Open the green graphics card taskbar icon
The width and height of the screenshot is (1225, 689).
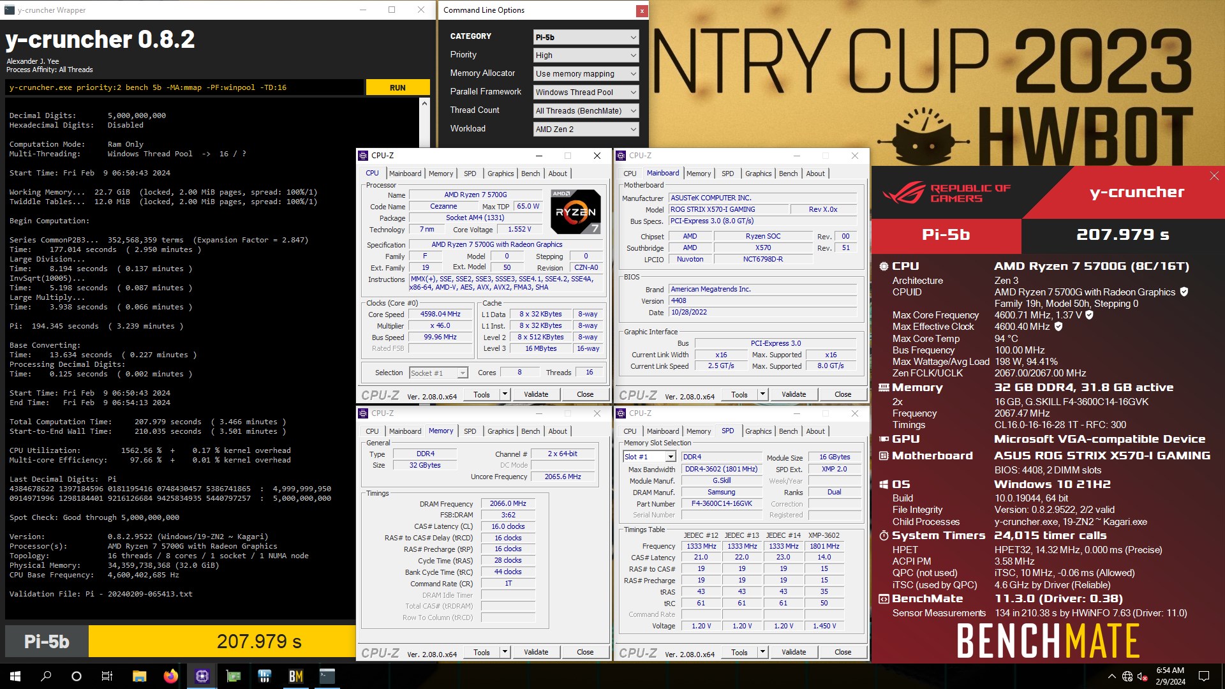233,676
